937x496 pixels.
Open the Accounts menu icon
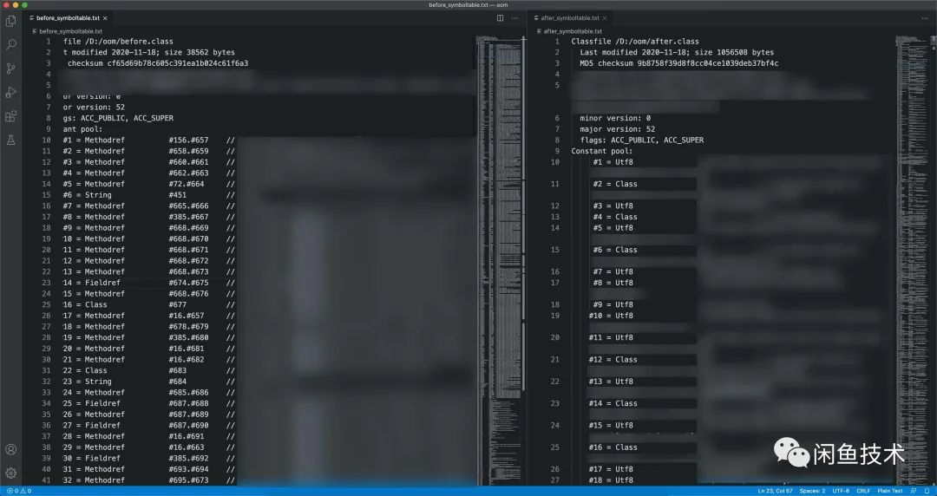(10, 449)
